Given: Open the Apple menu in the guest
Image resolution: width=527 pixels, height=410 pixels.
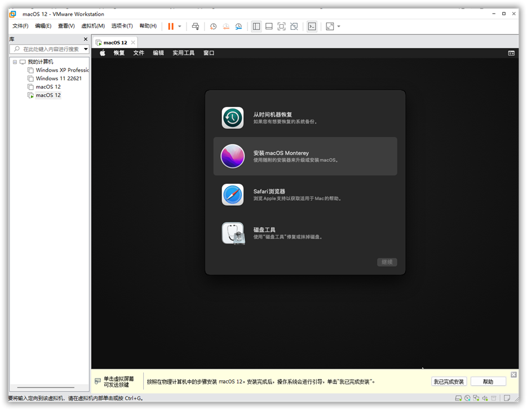Looking at the screenshot, I should tap(103, 53).
